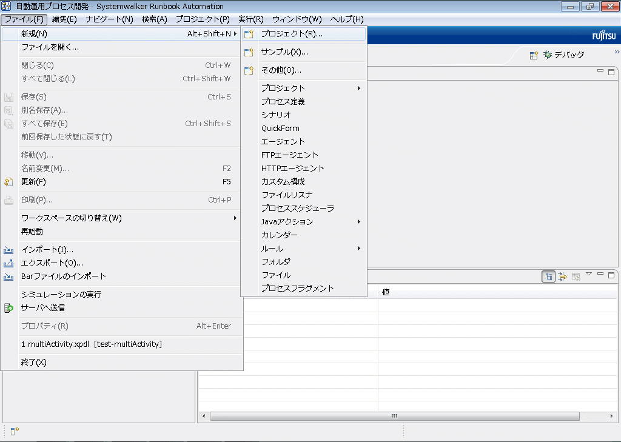Expand the ワークスペースの切り替え(W) submenu arrow

[x=235, y=218]
